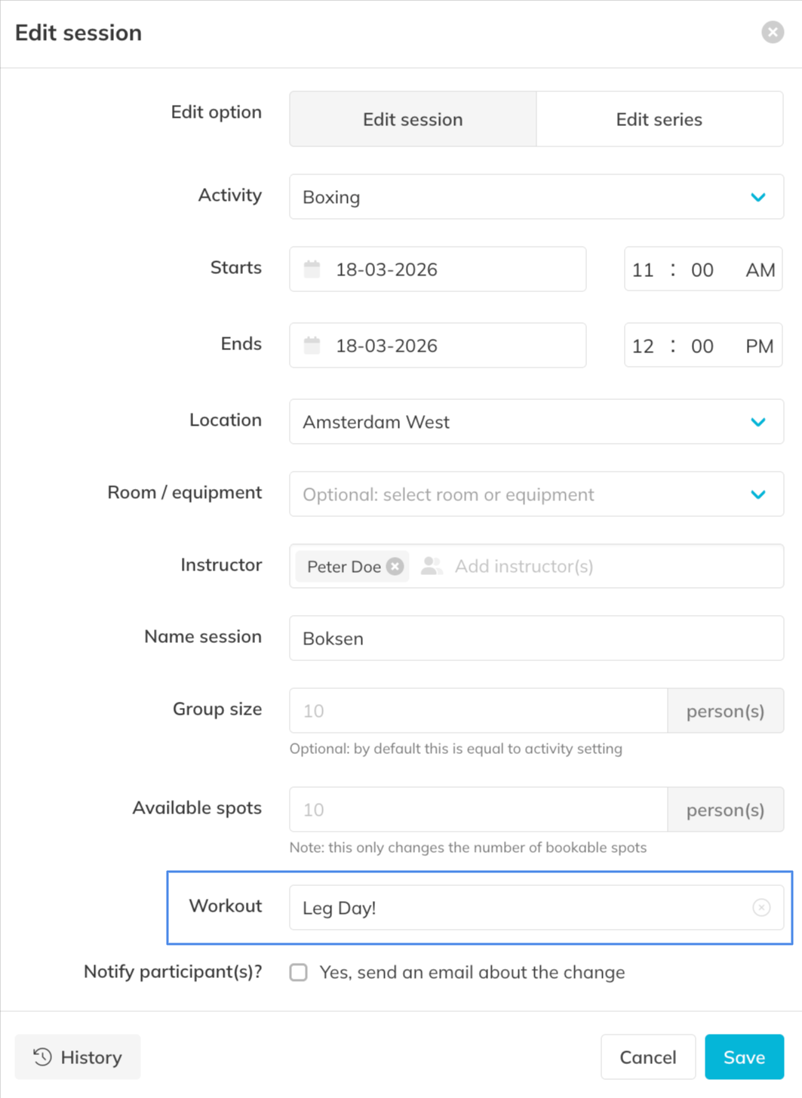Remove Peter Doe instructor tag
Screen dimensions: 802x1098
pos(395,567)
